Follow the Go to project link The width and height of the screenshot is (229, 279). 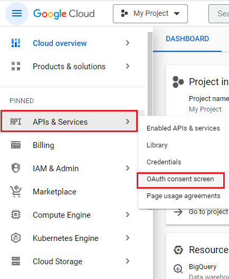(x=209, y=212)
